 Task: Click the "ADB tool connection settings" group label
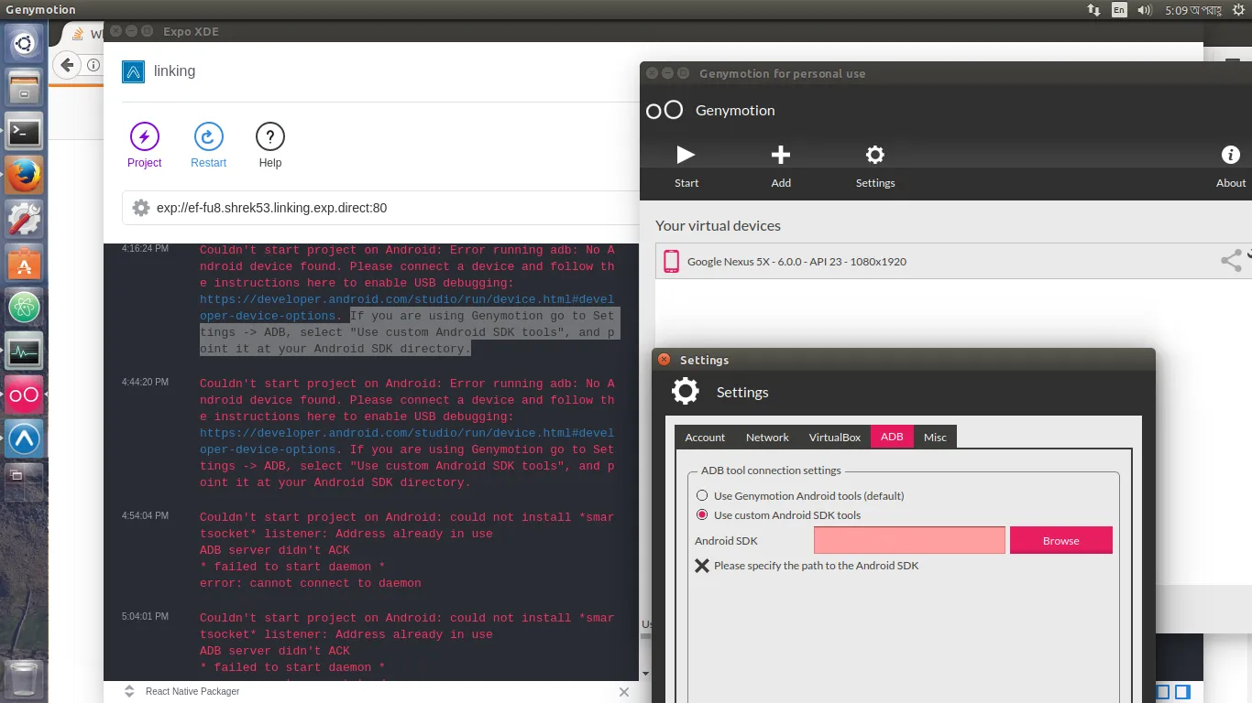[771, 470]
